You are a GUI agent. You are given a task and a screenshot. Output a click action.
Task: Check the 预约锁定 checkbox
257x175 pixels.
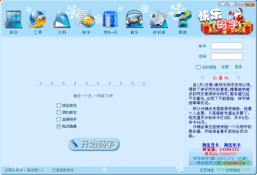pos(59,112)
